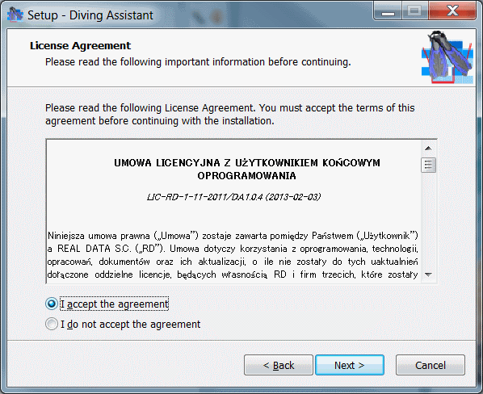Go back with the Back button
The image size is (483, 394).
279,365
